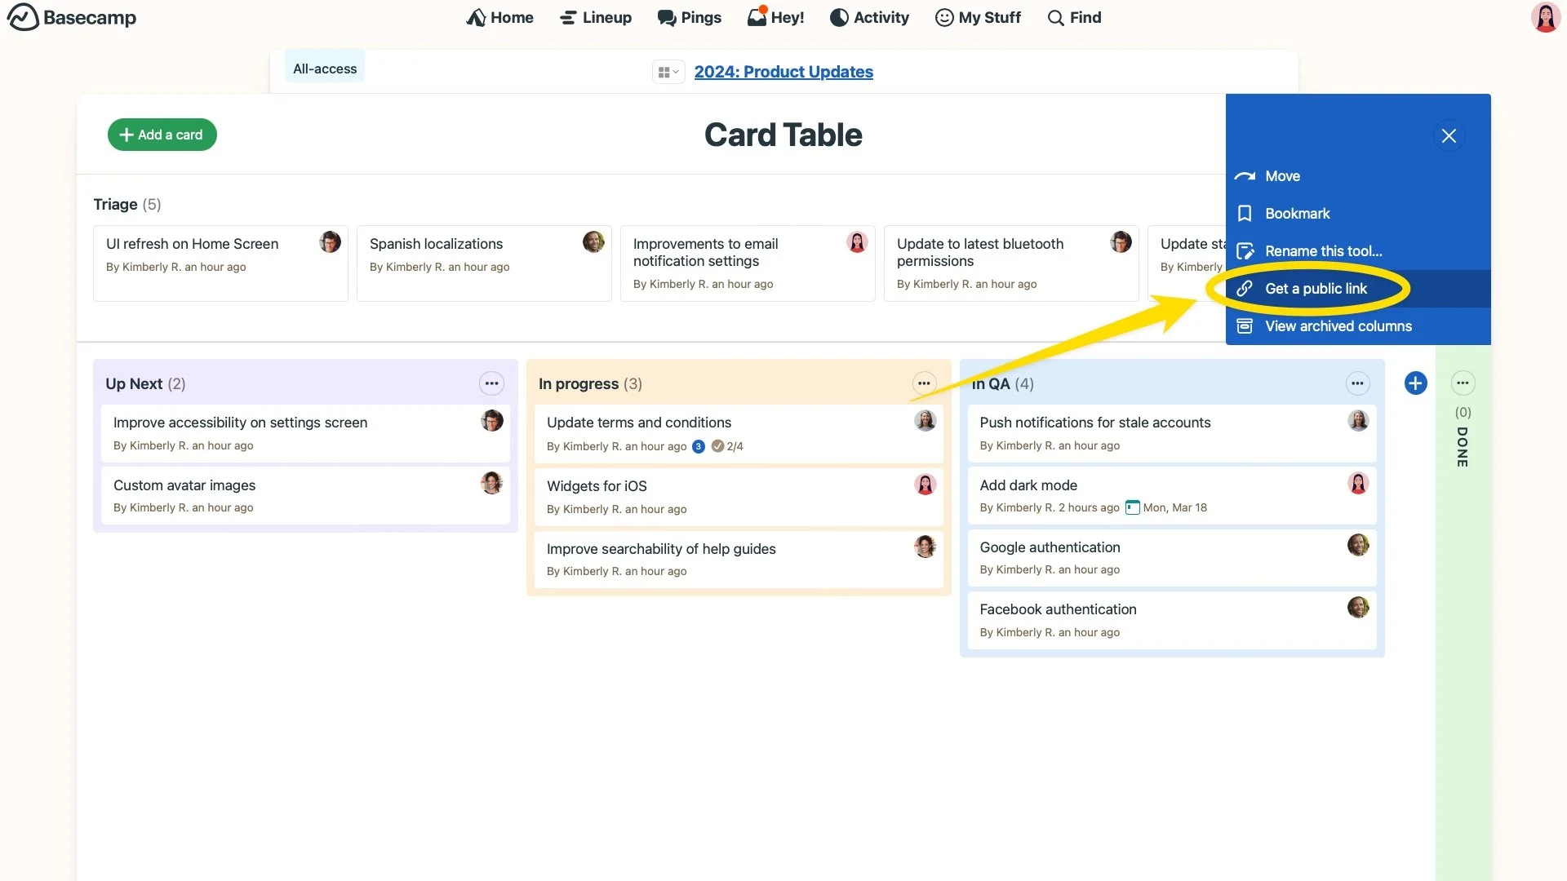Image resolution: width=1567 pixels, height=881 pixels.
Task: Open the project tools grid dropdown
Action: tap(668, 73)
